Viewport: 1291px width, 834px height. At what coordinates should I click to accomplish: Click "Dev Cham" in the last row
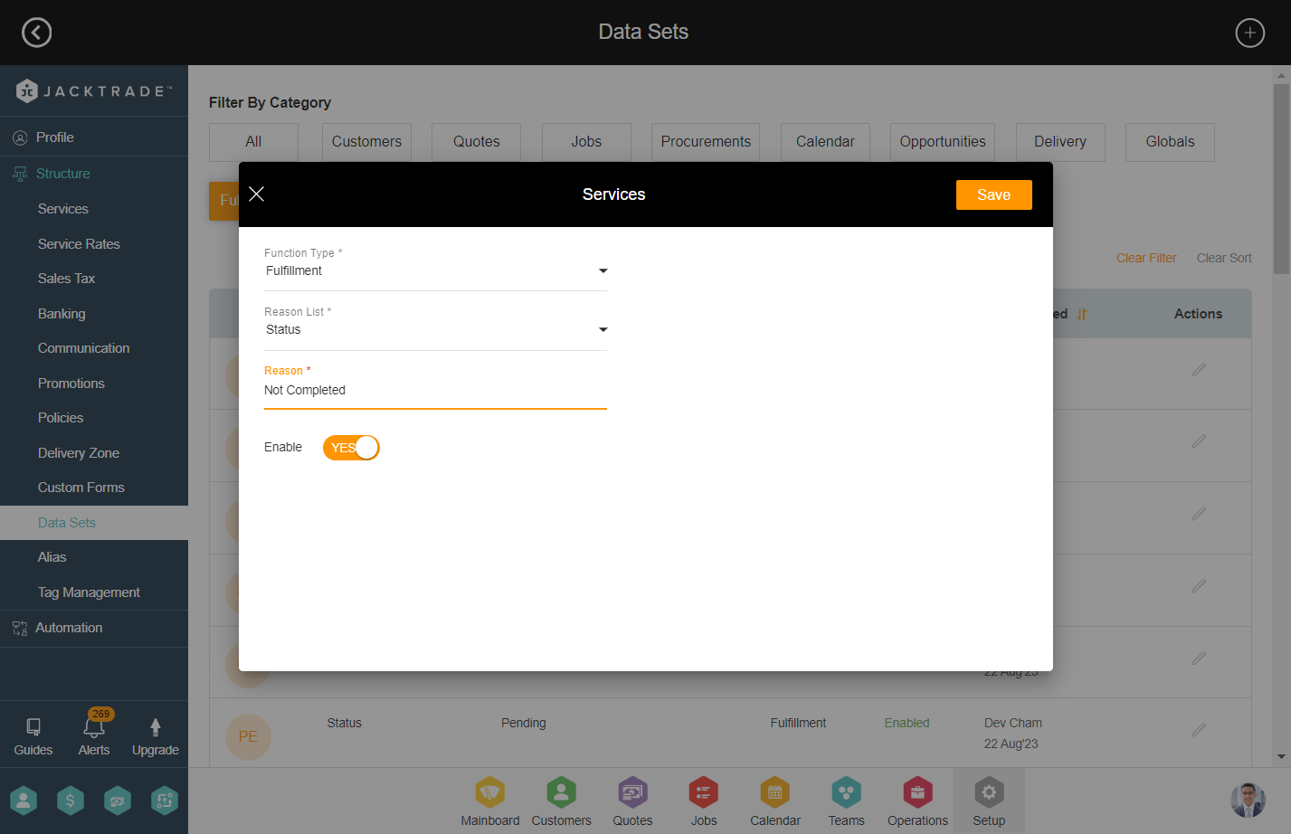[1013, 723]
